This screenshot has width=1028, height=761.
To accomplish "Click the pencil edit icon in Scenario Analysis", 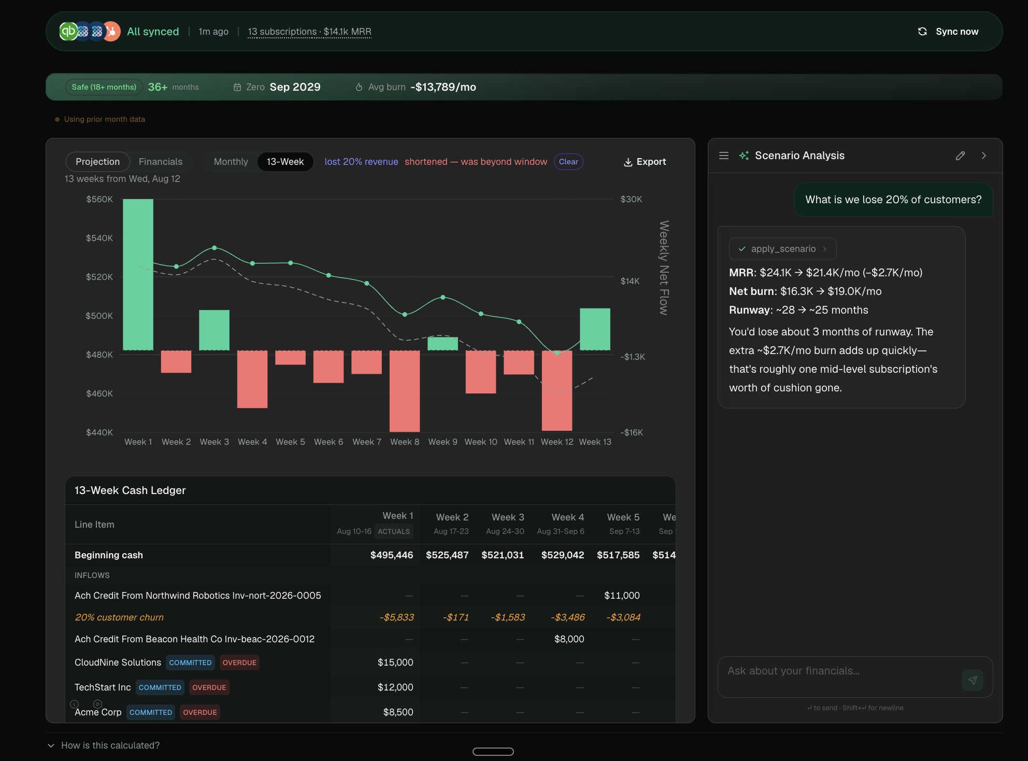I will tap(960, 156).
